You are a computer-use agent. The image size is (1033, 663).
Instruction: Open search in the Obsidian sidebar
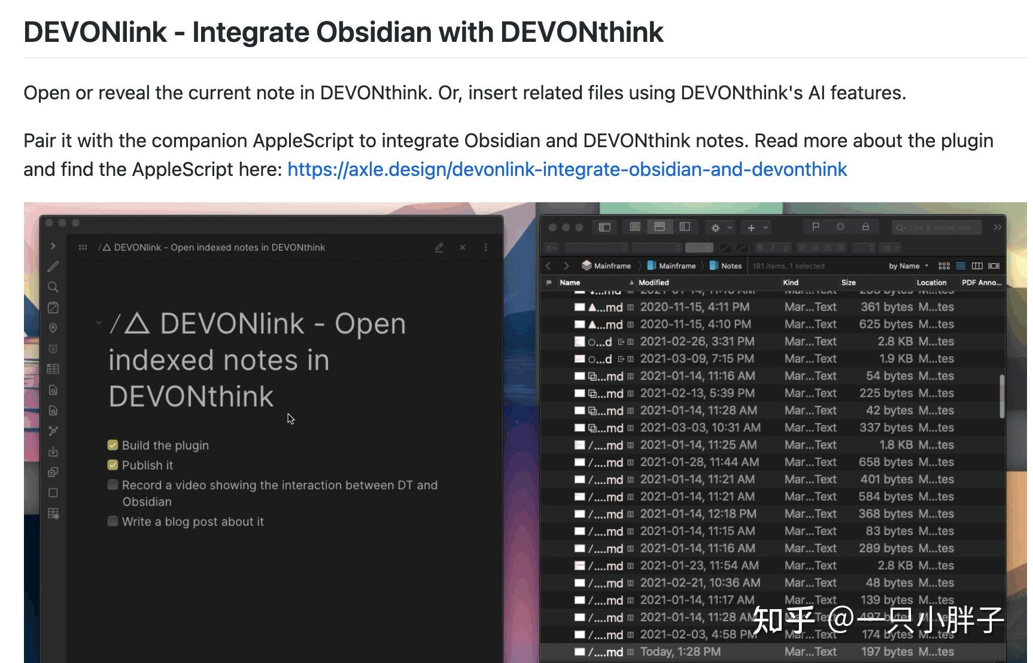53,287
